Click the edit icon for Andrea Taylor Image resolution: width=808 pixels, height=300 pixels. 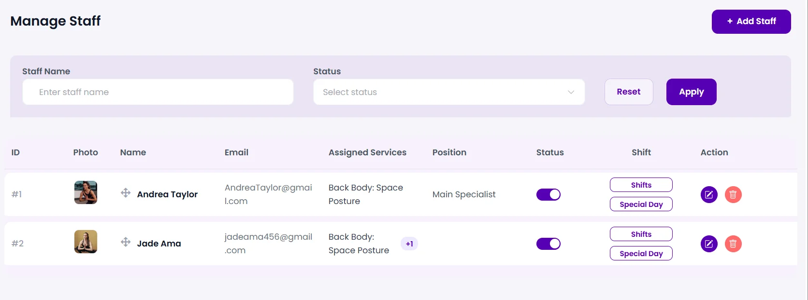[709, 194]
